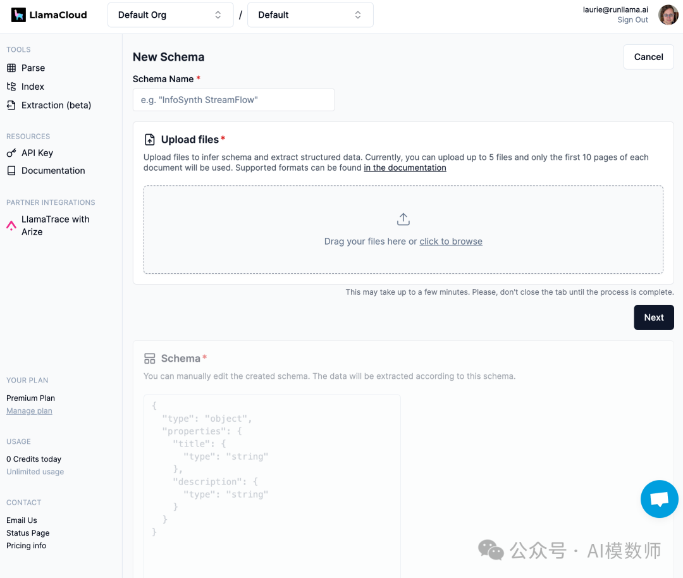This screenshot has width=683, height=578.
Task: Click the Schema Name input field
Action: tap(233, 100)
